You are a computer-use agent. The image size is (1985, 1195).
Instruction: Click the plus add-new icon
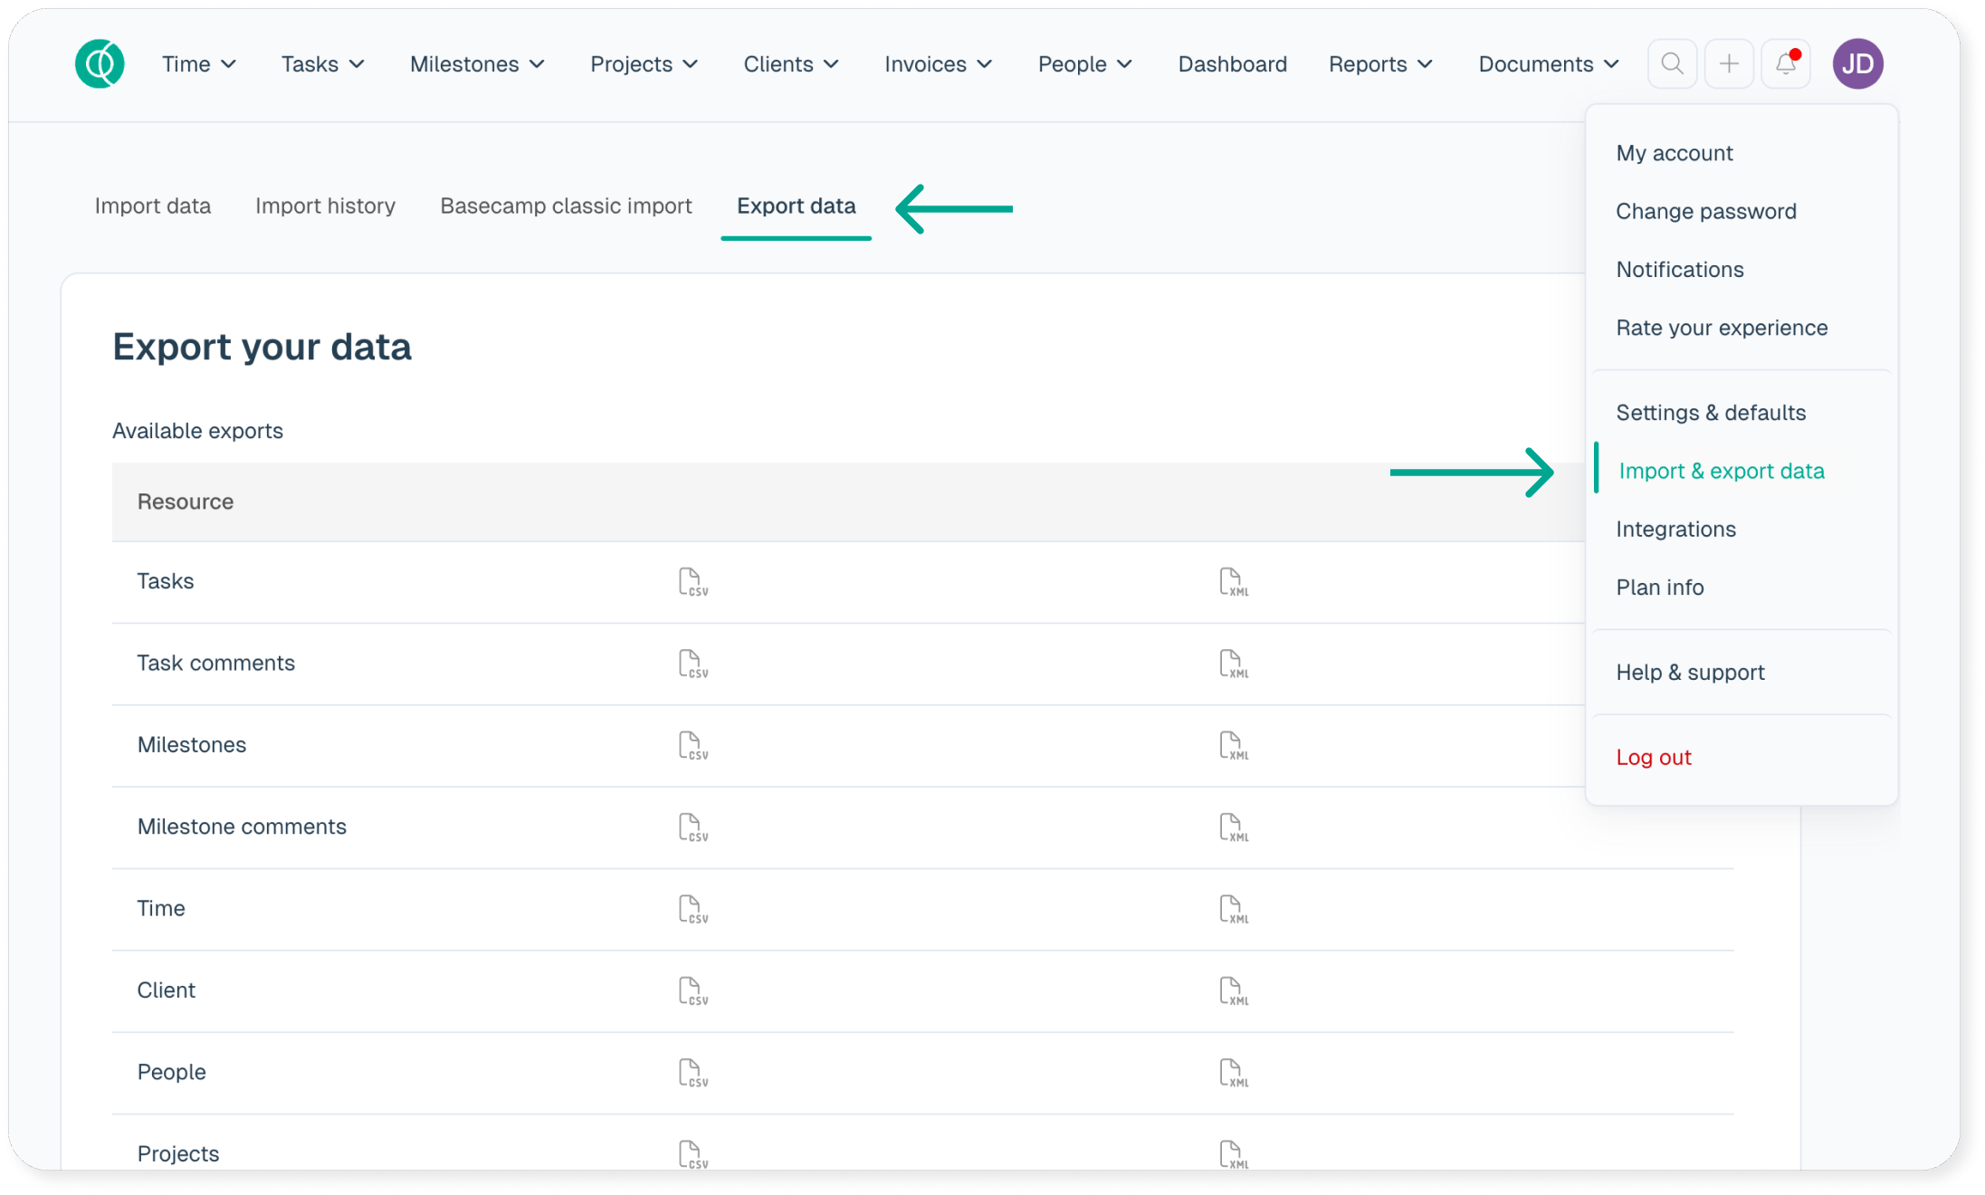[x=1729, y=64]
